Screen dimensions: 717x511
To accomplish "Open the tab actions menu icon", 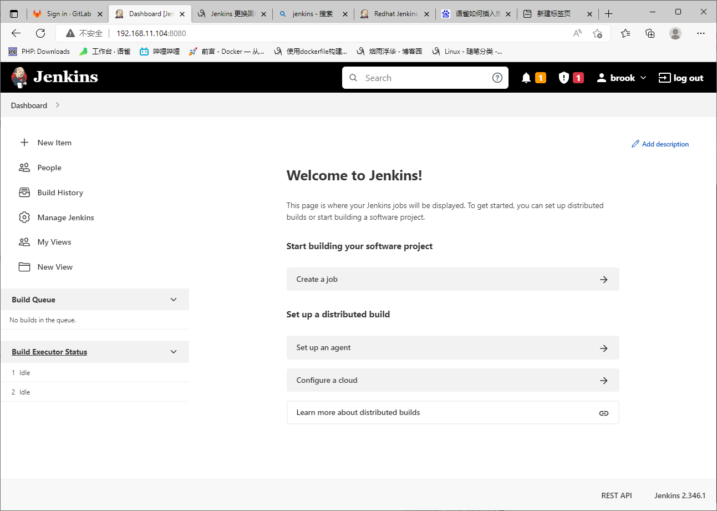I will 14,14.
